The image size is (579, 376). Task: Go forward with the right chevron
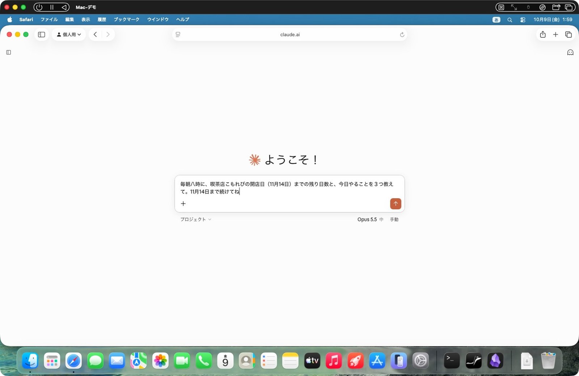point(108,34)
